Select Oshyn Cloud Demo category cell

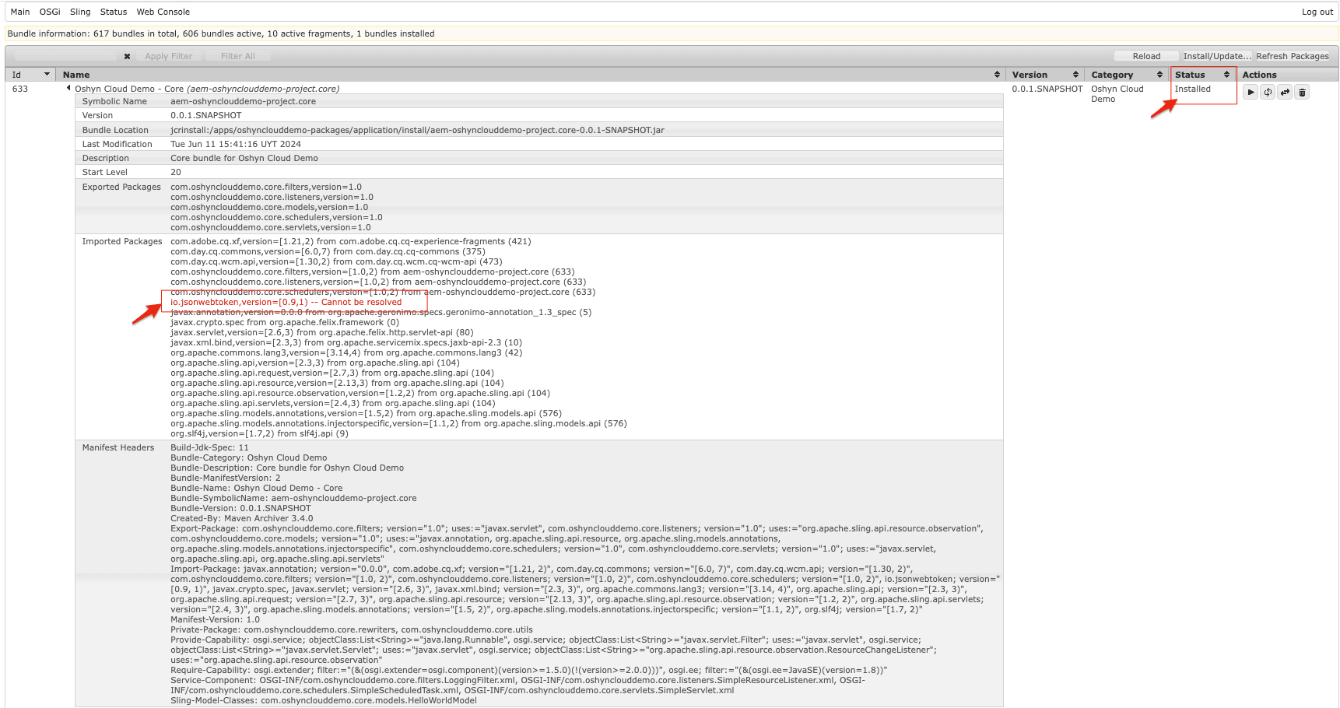[1117, 94]
